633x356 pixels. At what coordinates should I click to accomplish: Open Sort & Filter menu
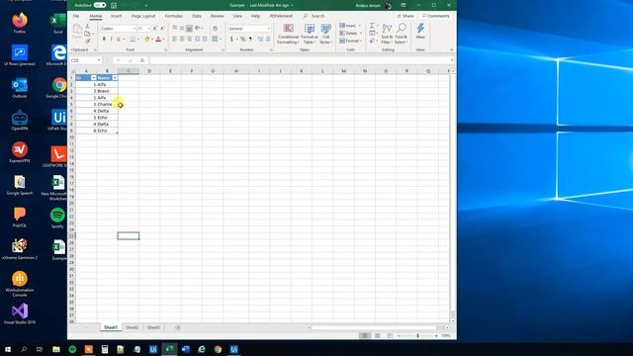point(387,34)
